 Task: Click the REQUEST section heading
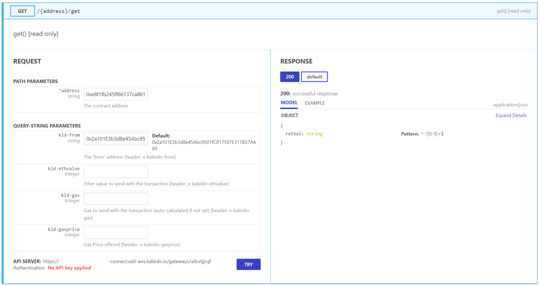pyautogui.click(x=27, y=61)
